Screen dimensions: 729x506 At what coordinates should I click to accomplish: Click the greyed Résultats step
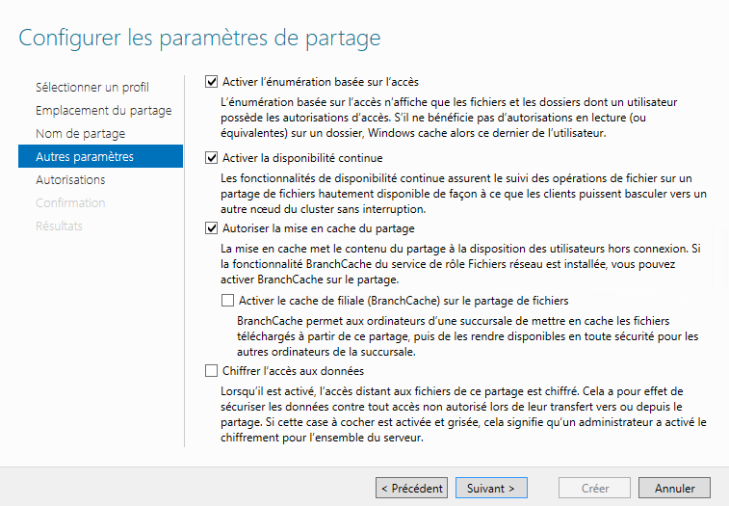[x=59, y=226]
